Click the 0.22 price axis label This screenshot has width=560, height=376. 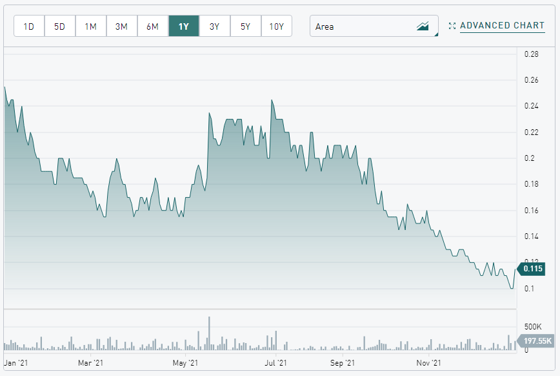pos(532,132)
